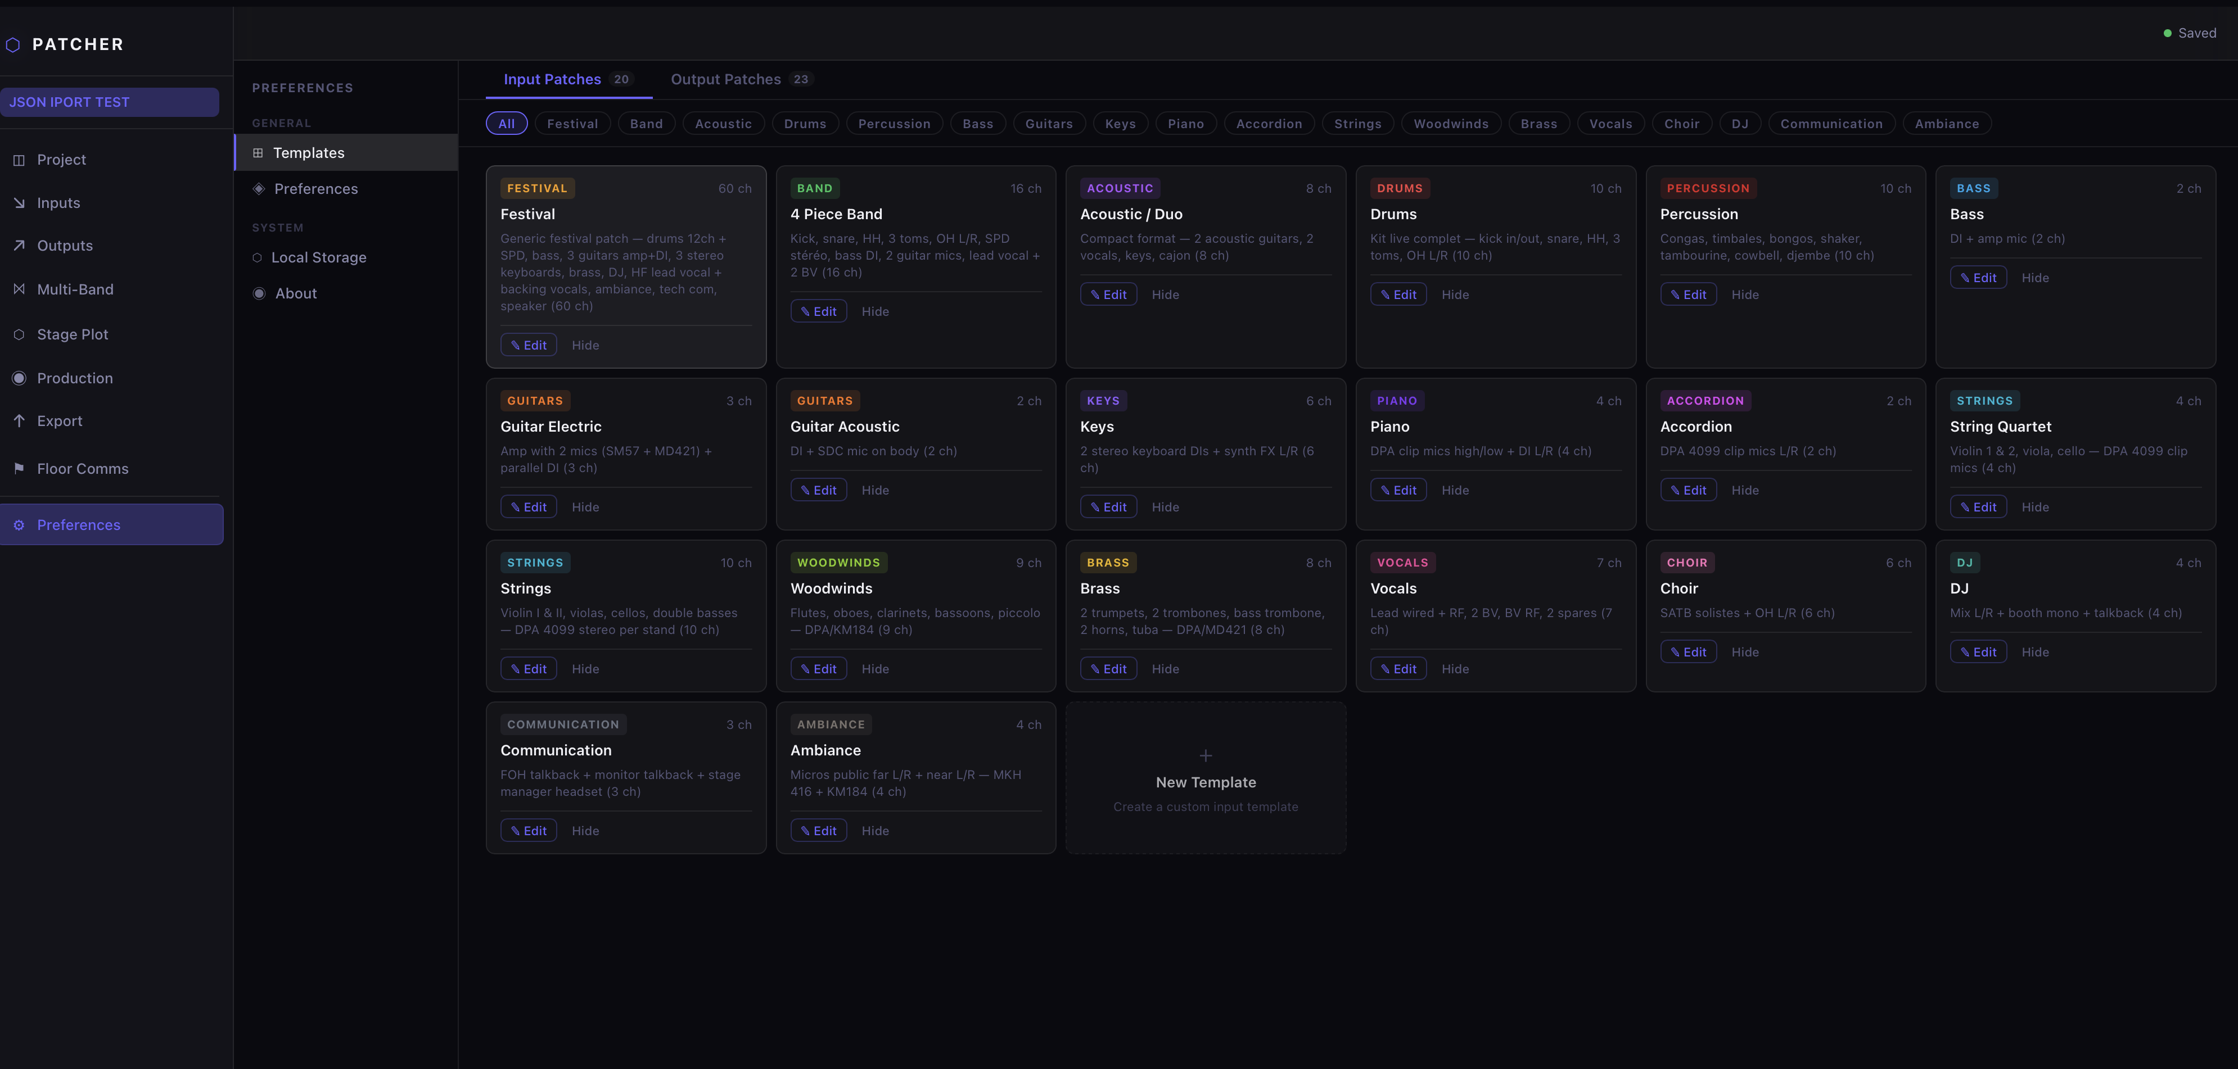Viewport: 2238px width, 1069px height.
Task: Open the About page
Action: pyautogui.click(x=346, y=293)
